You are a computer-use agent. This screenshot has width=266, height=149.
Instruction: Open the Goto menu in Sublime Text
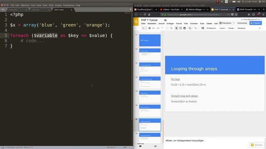45,5
